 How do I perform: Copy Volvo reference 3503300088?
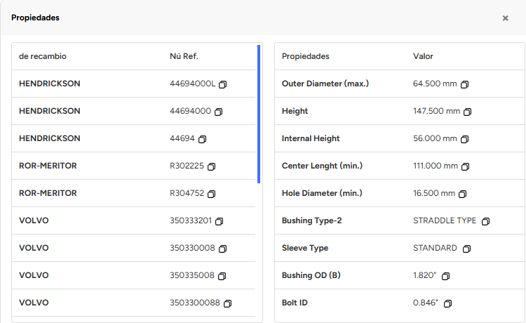[227, 303]
